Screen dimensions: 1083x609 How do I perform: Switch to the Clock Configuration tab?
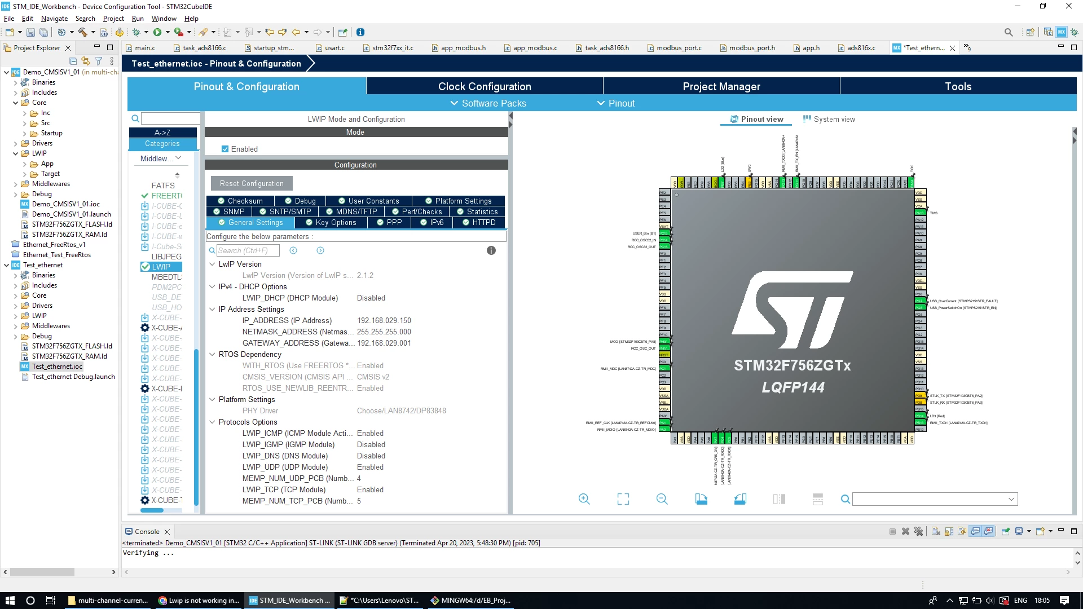485,86
